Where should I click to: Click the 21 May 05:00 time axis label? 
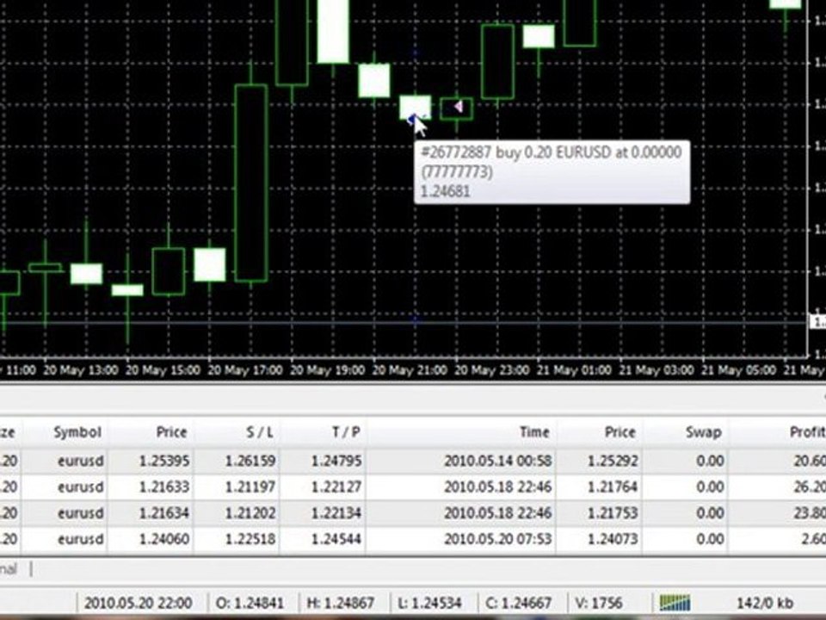[x=738, y=370]
